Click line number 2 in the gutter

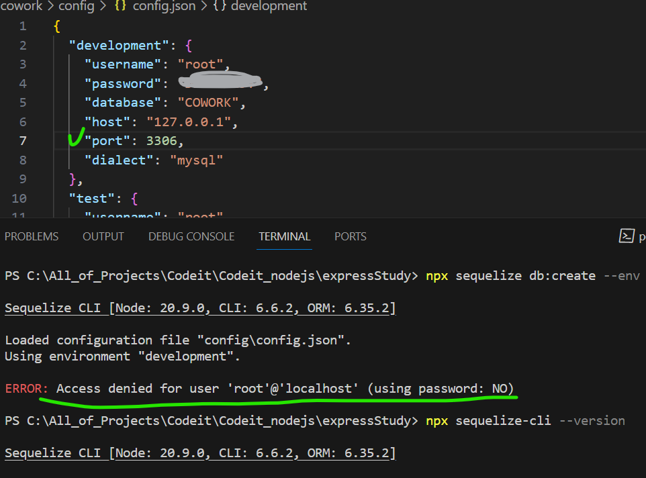(23, 45)
